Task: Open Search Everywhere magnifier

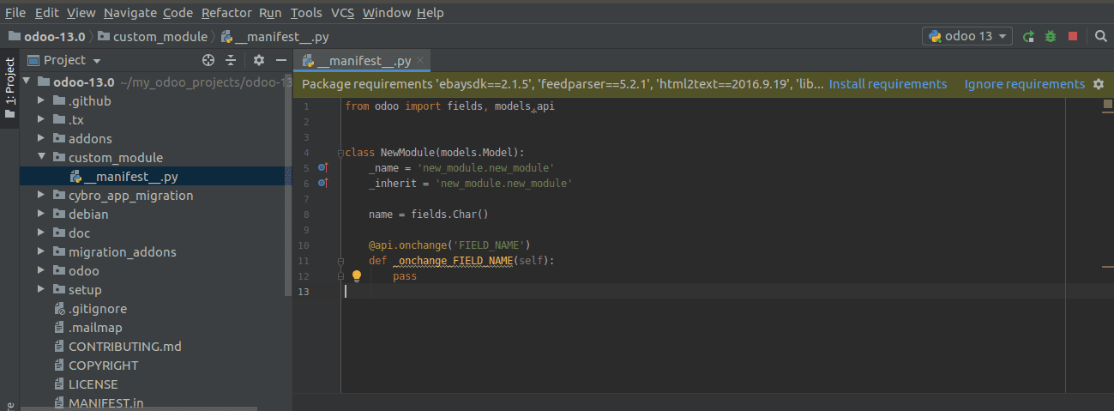Action: tap(1101, 37)
